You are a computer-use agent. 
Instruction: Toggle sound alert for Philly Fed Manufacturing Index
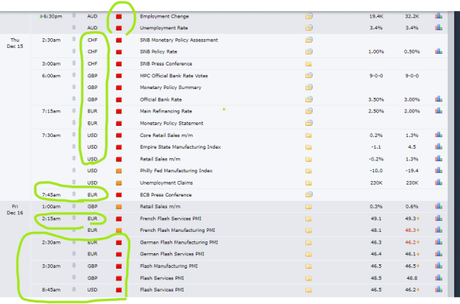74,170
